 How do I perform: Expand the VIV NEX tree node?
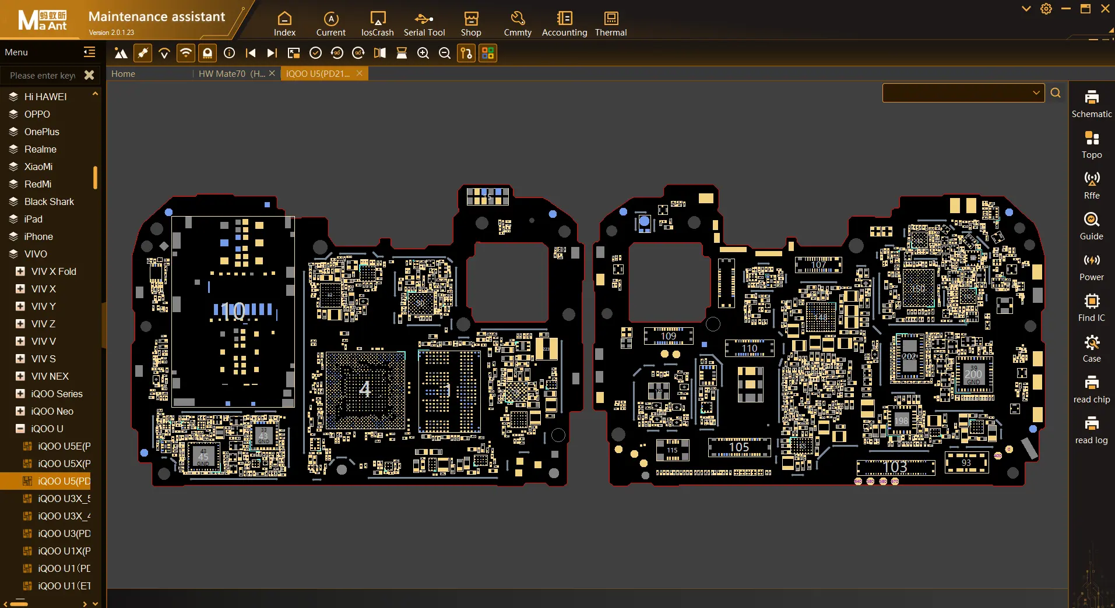tap(20, 376)
